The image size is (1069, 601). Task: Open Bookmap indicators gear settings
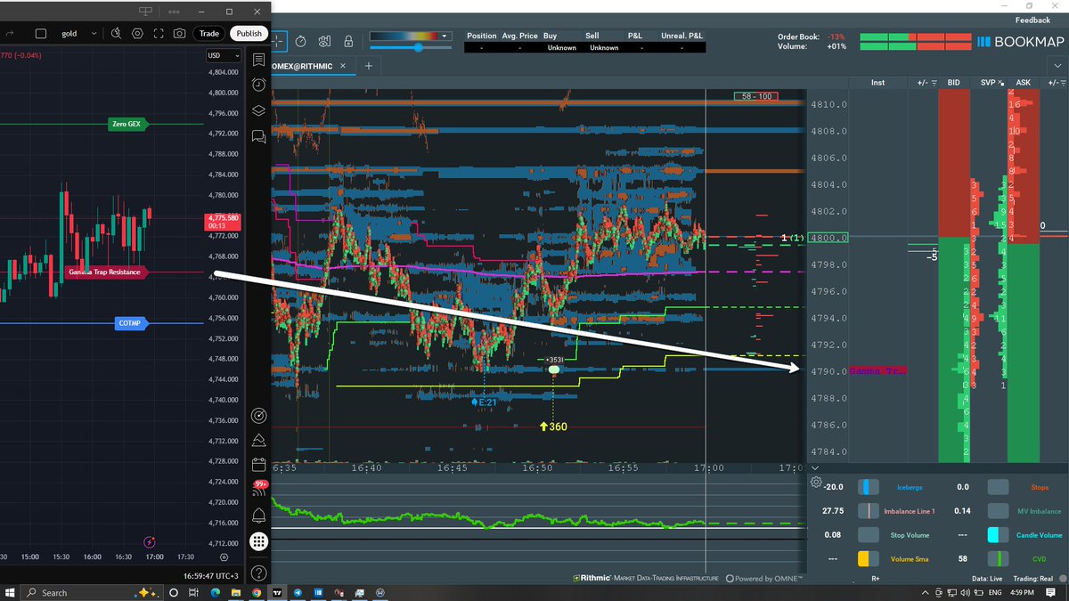816,483
